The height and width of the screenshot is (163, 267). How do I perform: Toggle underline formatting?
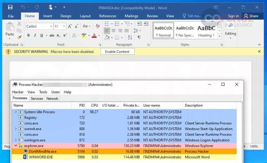[x=42, y=35]
